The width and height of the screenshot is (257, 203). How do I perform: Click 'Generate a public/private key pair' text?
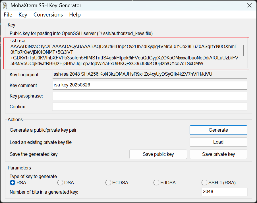pyautogui.click(x=43, y=130)
